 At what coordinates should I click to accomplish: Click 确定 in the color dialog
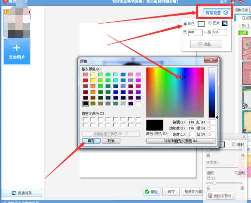click(x=91, y=141)
